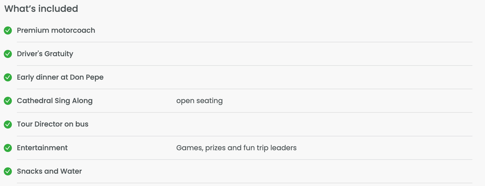The image size is (485, 186).
Task: Click the check icon beside Snacks and Water
Action: pos(8,171)
